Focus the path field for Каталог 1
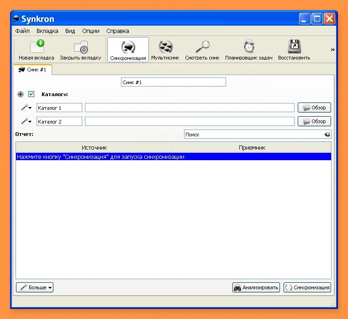The height and width of the screenshot is (319, 348). pos(190,108)
